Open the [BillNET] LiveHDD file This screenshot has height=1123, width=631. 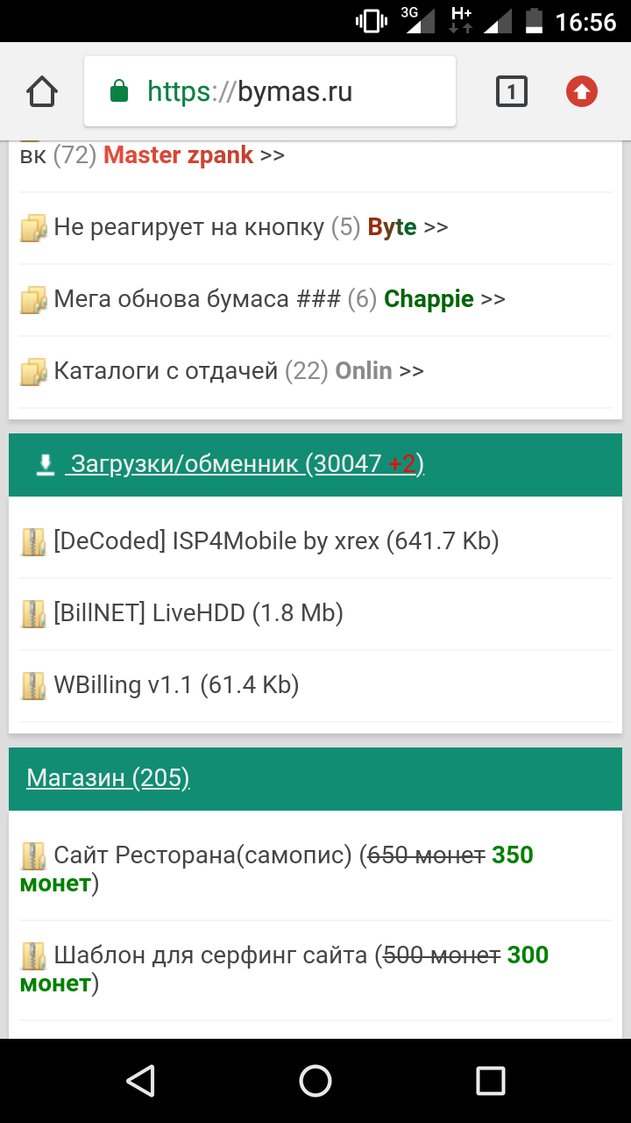198,613
